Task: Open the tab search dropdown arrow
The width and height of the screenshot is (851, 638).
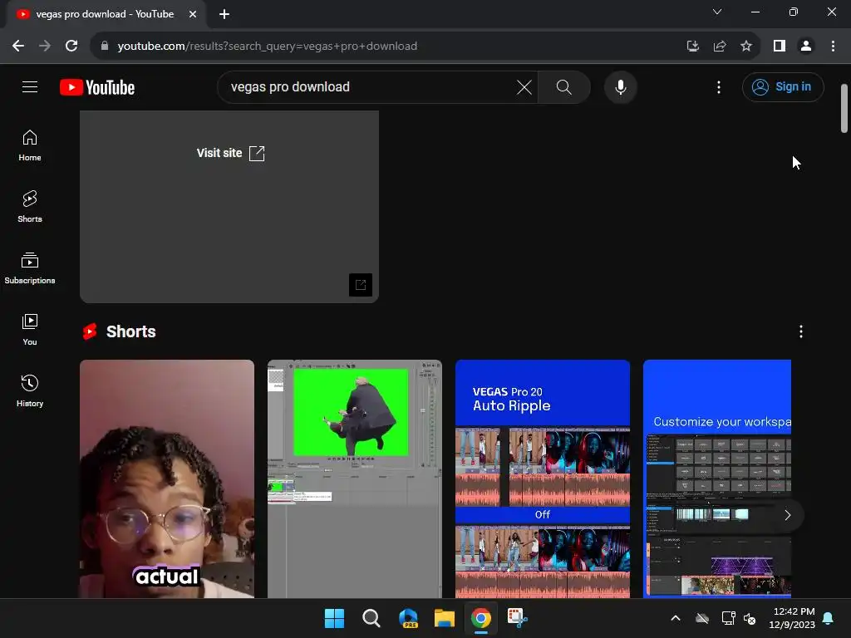Action: point(717,12)
